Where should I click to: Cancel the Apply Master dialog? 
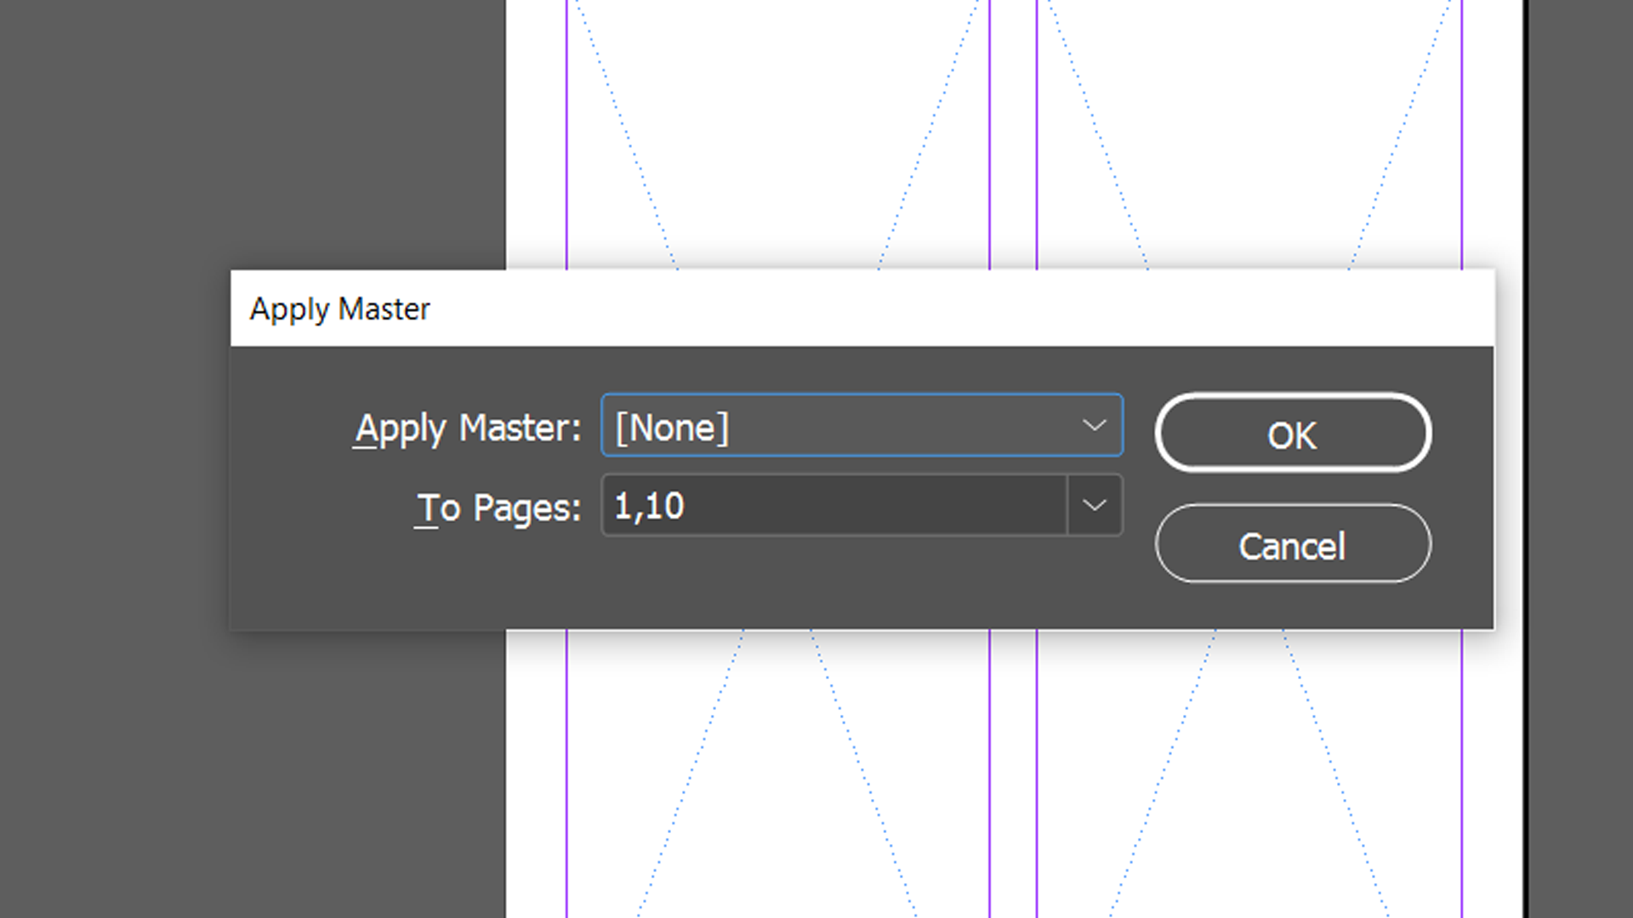pos(1292,545)
